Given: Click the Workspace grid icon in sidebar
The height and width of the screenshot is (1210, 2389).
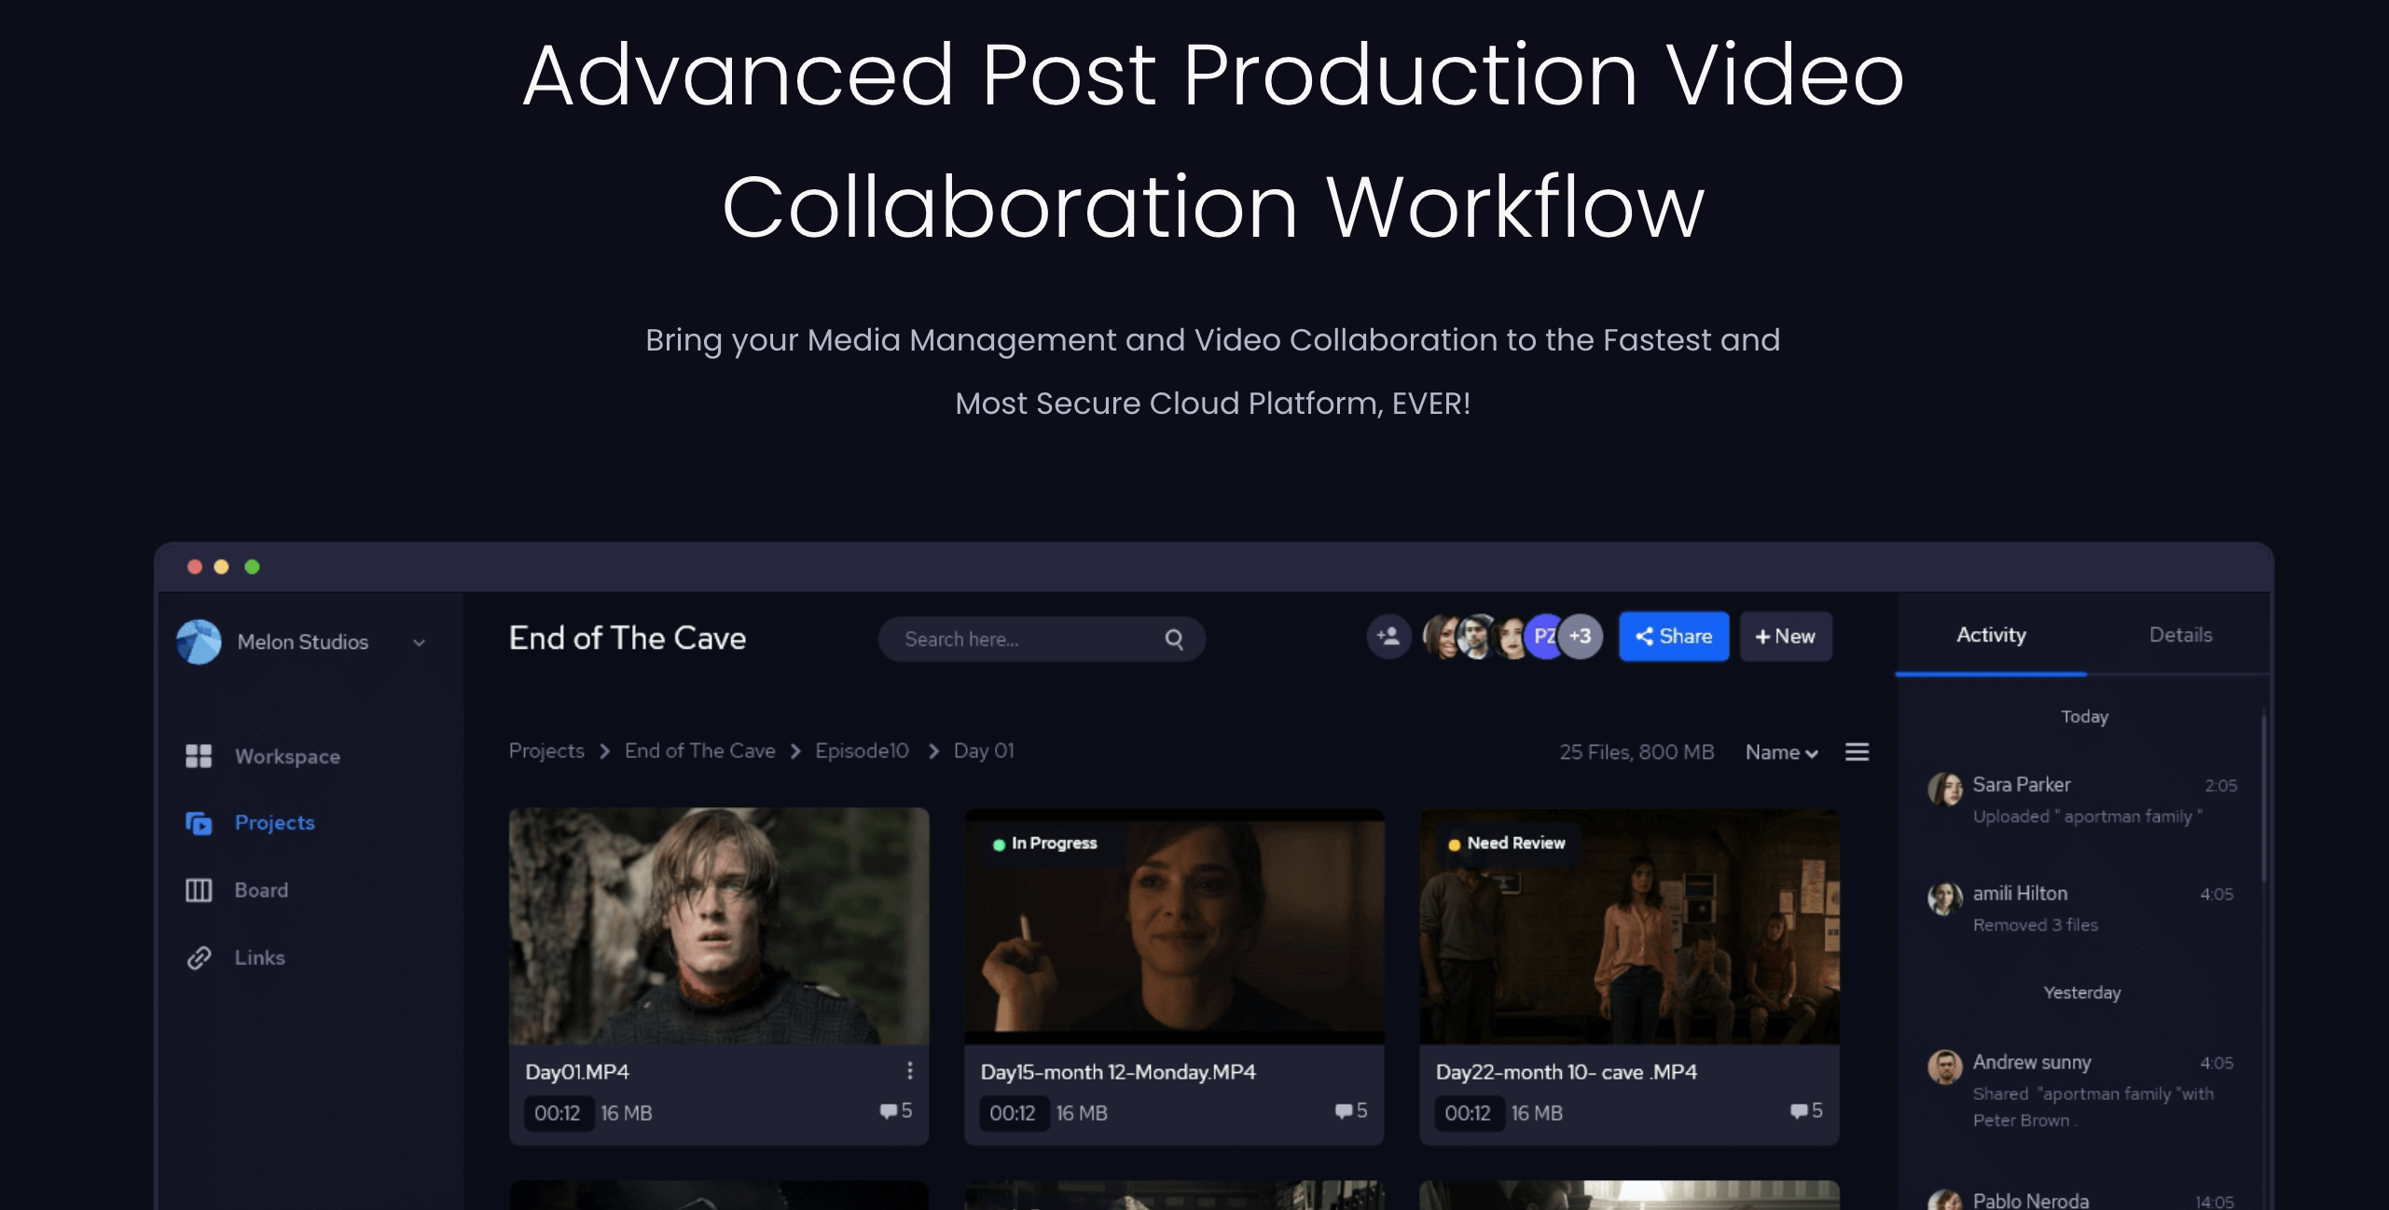Looking at the screenshot, I should tap(199, 756).
